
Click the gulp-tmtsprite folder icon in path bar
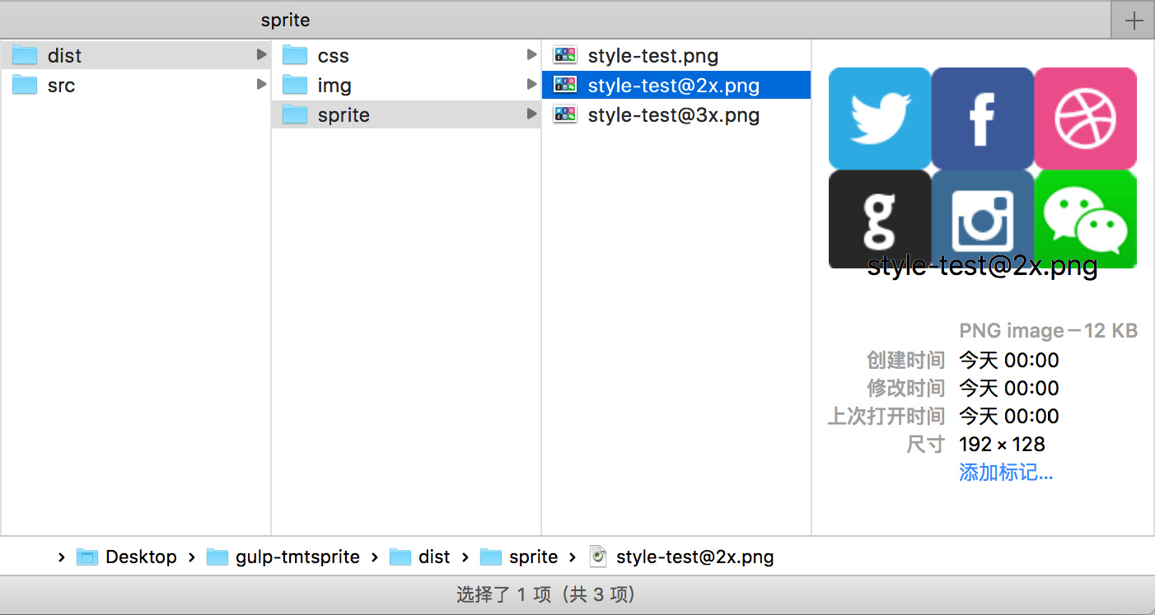217,557
